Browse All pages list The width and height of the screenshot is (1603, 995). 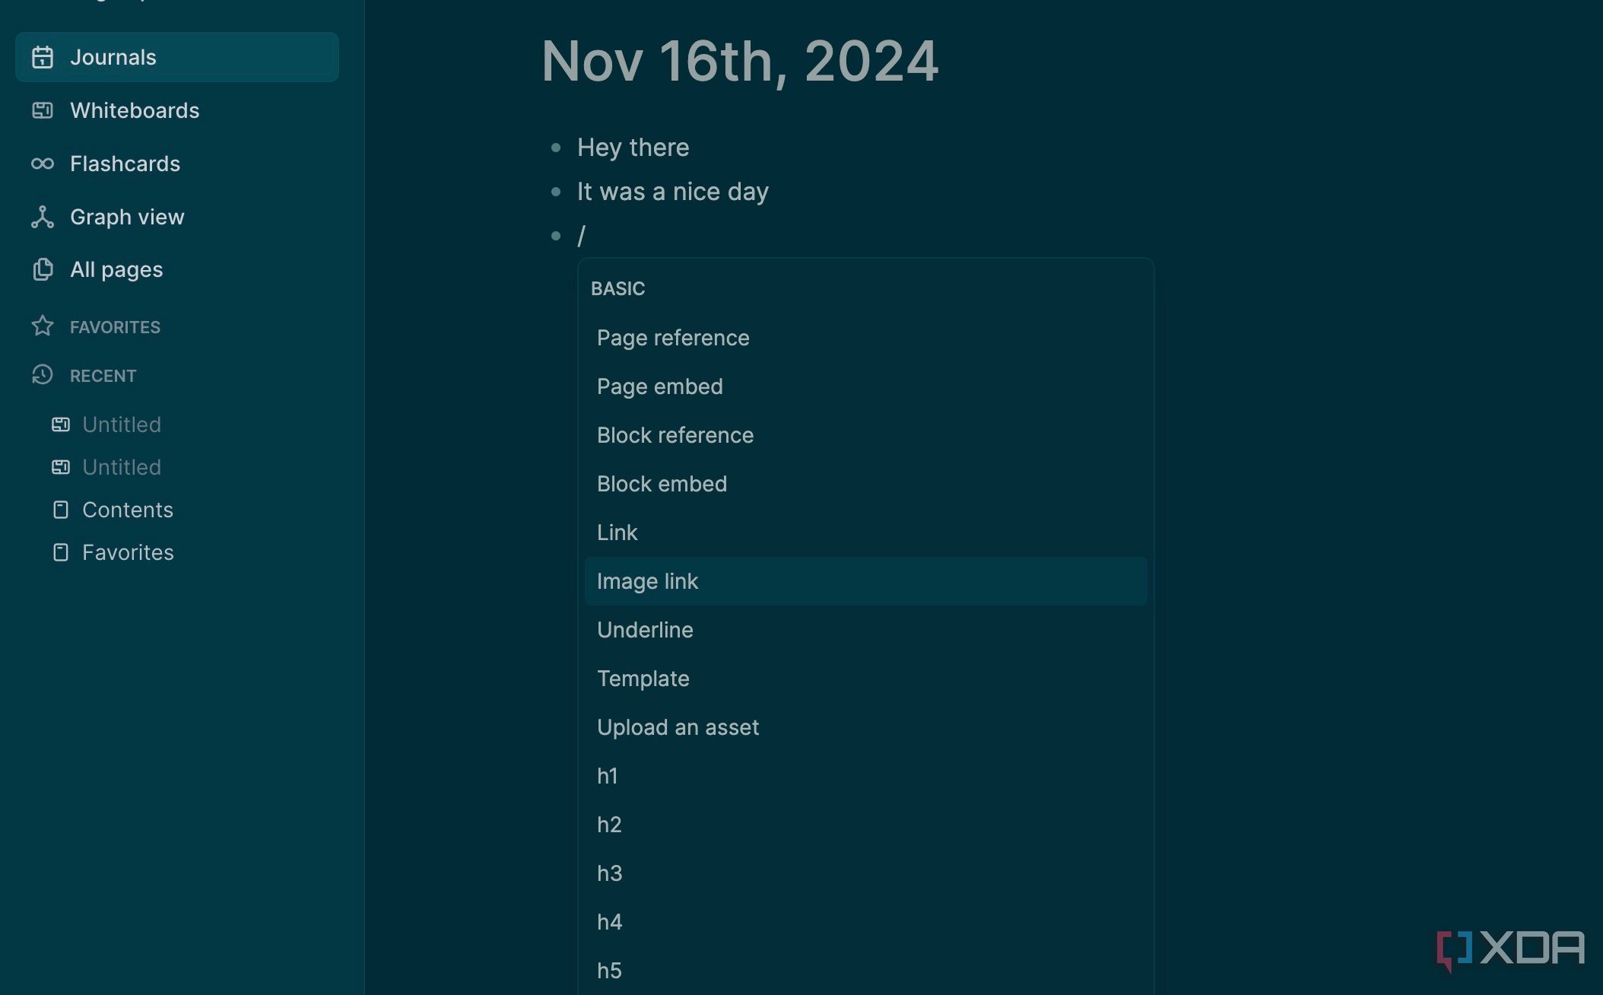coord(115,269)
